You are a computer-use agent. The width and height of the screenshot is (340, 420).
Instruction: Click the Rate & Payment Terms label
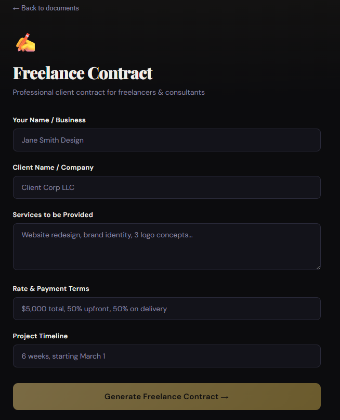(50, 288)
